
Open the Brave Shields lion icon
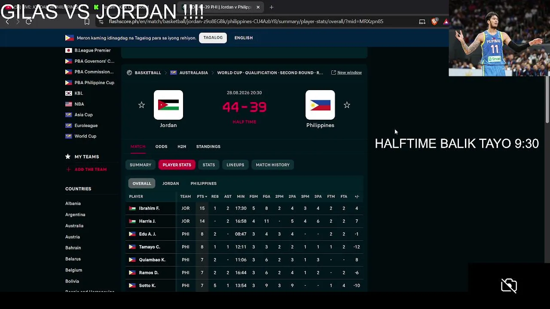(434, 21)
